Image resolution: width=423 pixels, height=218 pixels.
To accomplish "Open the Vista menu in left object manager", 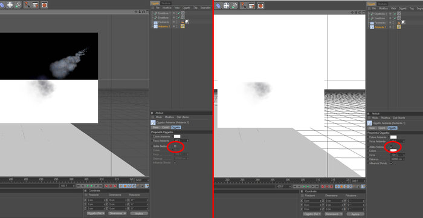I will 177,8.
